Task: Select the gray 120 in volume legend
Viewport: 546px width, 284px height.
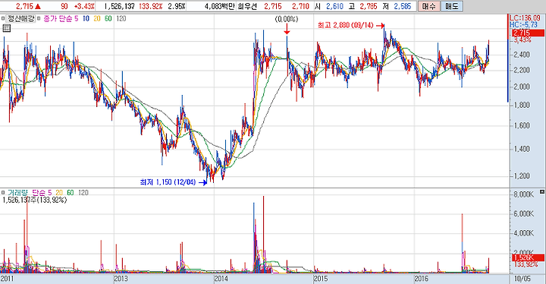Action: click(83, 193)
